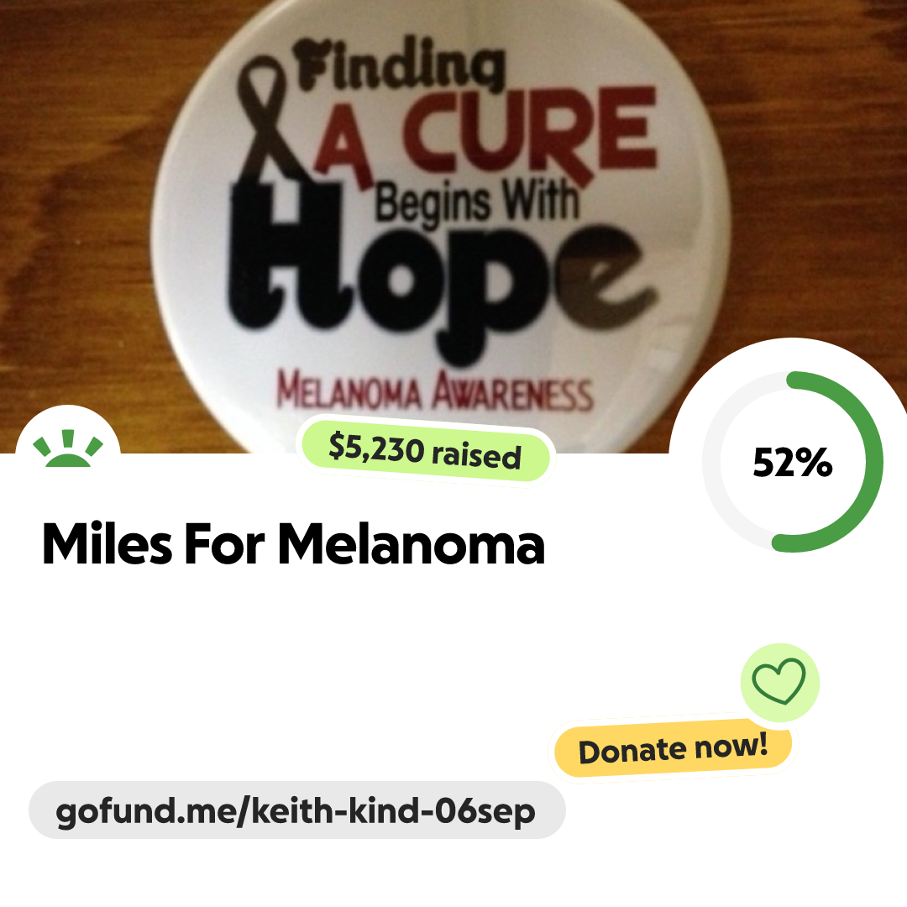This screenshot has width=907, height=907.
Task: Click the $5,230 raised label
Action: pos(425,451)
